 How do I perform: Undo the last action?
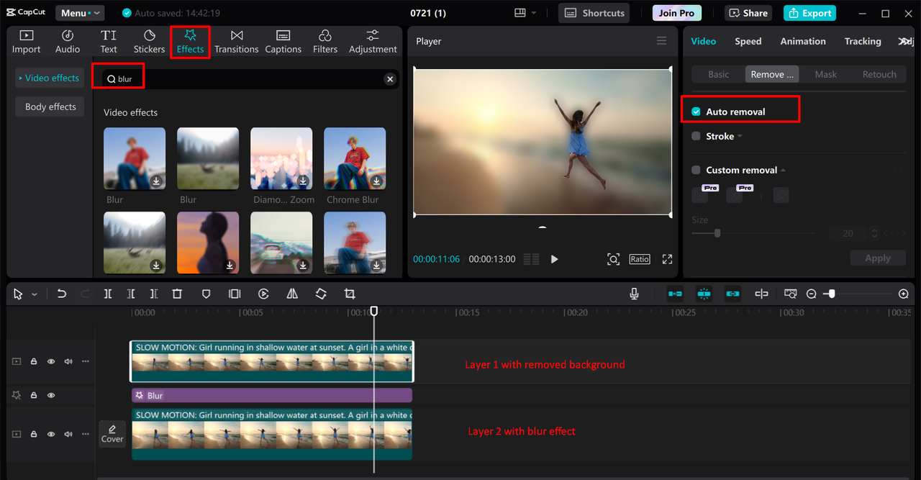click(x=62, y=294)
